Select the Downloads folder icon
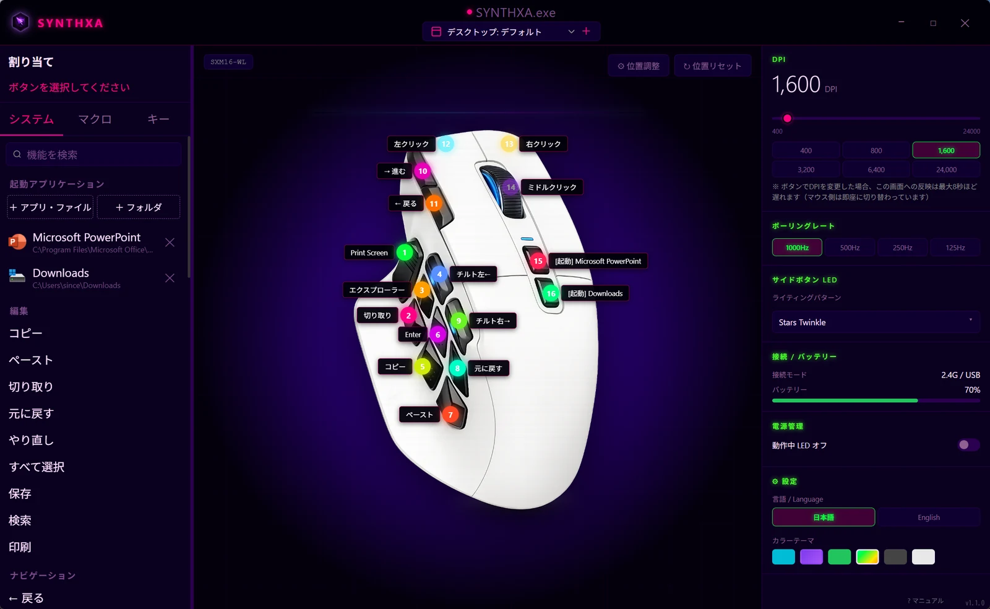Screen dimensions: 990x609 17,277
